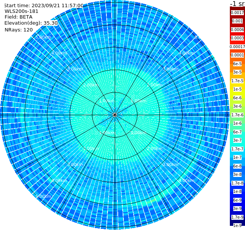Click the Start time 2023/09/21 11:57:00 text
This screenshot has height=230, width=245.
click(x=44, y=6)
